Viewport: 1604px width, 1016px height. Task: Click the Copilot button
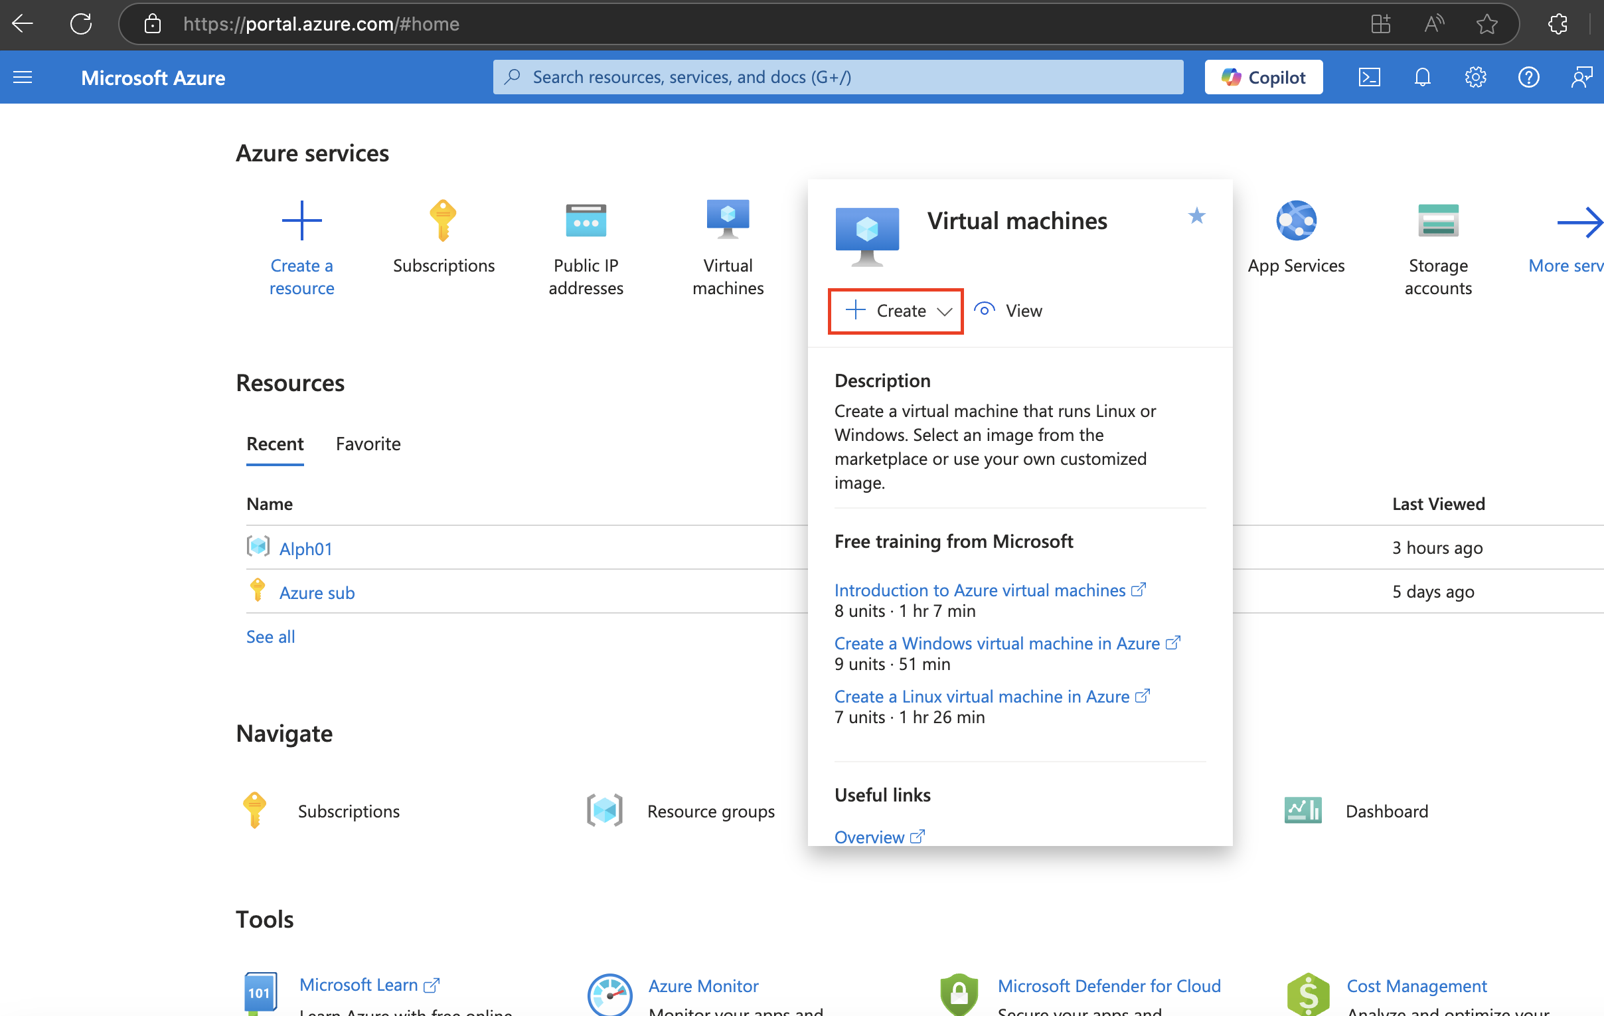pyautogui.click(x=1263, y=77)
